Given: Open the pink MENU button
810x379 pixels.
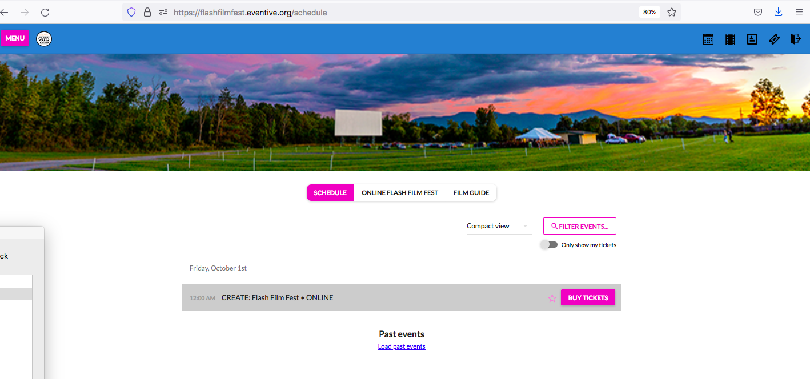Looking at the screenshot, I should pyautogui.click(x=15, y=38).
